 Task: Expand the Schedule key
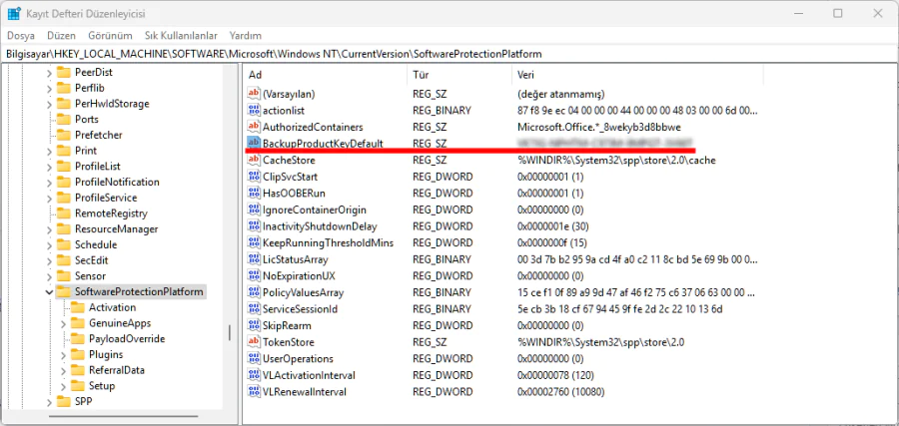click(x=49, y=245)
